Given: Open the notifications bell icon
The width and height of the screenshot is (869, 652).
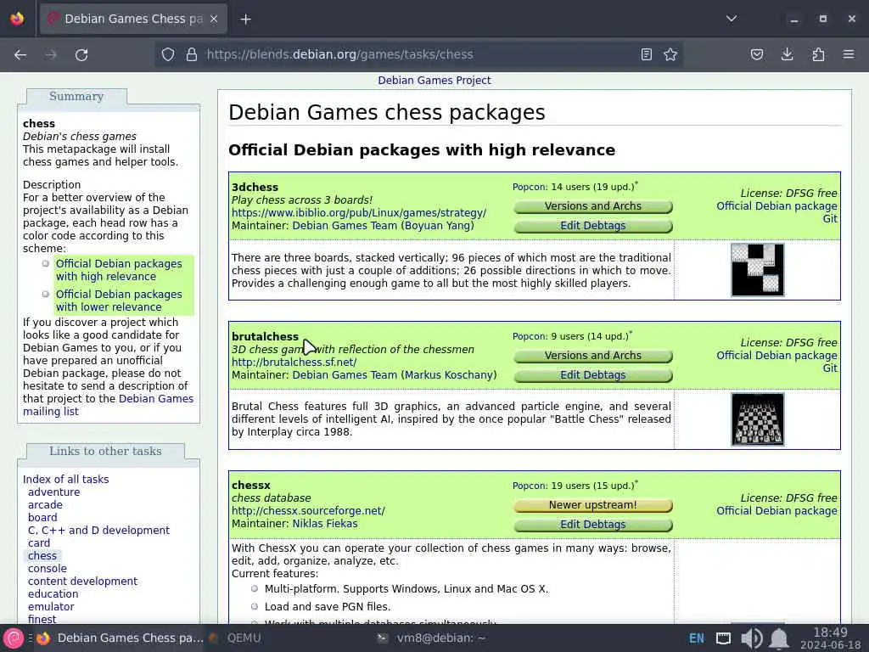Looking at the screenshot, I should (x=779, y=638).
